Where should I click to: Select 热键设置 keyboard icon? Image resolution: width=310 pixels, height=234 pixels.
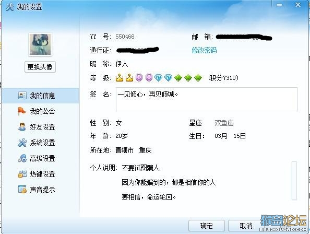click(22, 174)
